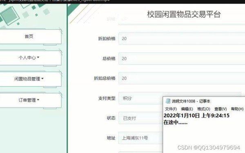The width and height of the screenshot is (245, 153).
Task: Click the 折扣总价格 input field
Action: pos(182,78)
